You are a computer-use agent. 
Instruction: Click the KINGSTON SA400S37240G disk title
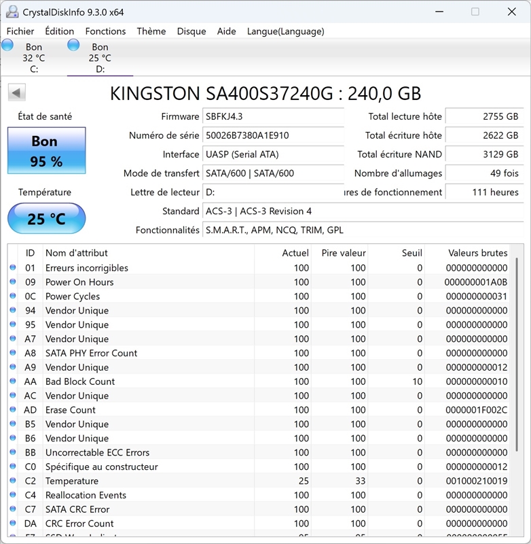[x=265, y=93]
